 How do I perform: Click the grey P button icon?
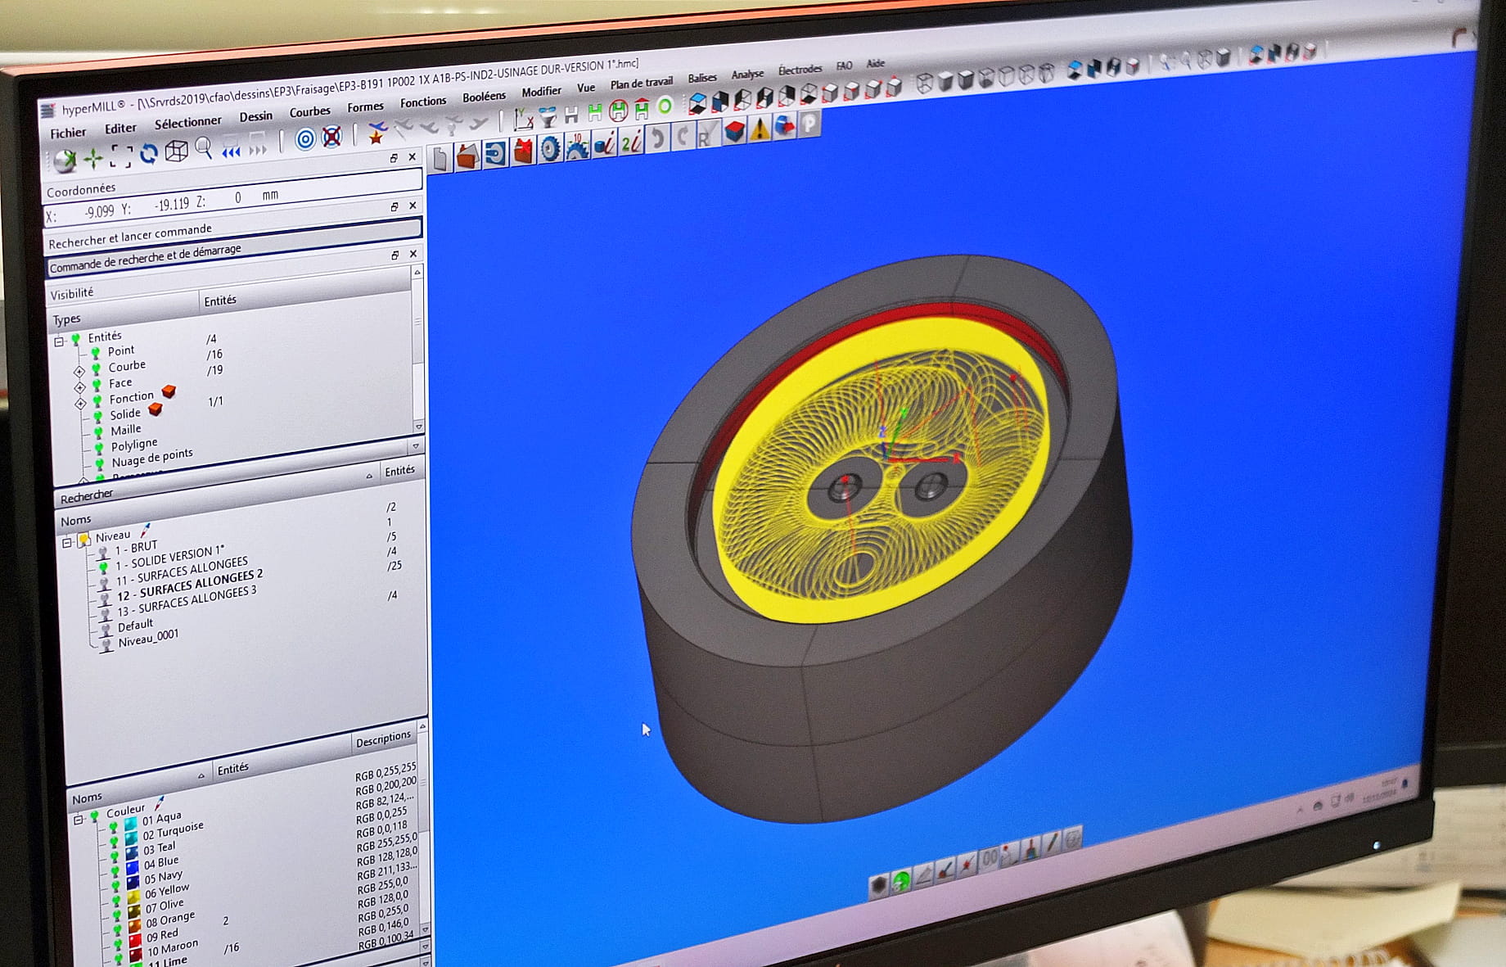pos(809,124)
